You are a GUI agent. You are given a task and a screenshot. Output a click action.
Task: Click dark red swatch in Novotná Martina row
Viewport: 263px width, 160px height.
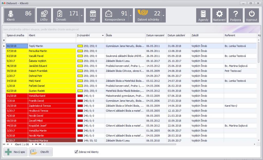[x=80, y=141]
